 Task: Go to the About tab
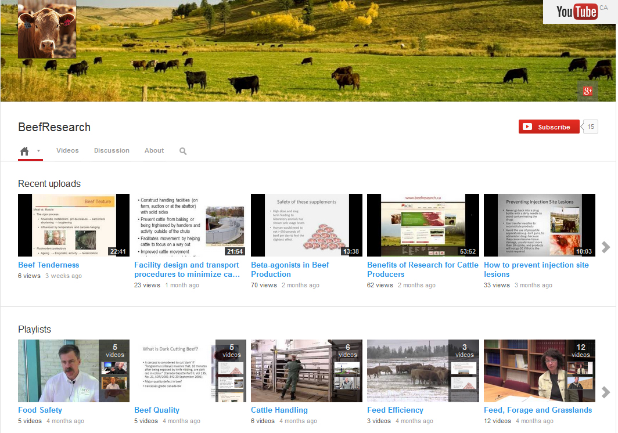(x=153, y=150)
